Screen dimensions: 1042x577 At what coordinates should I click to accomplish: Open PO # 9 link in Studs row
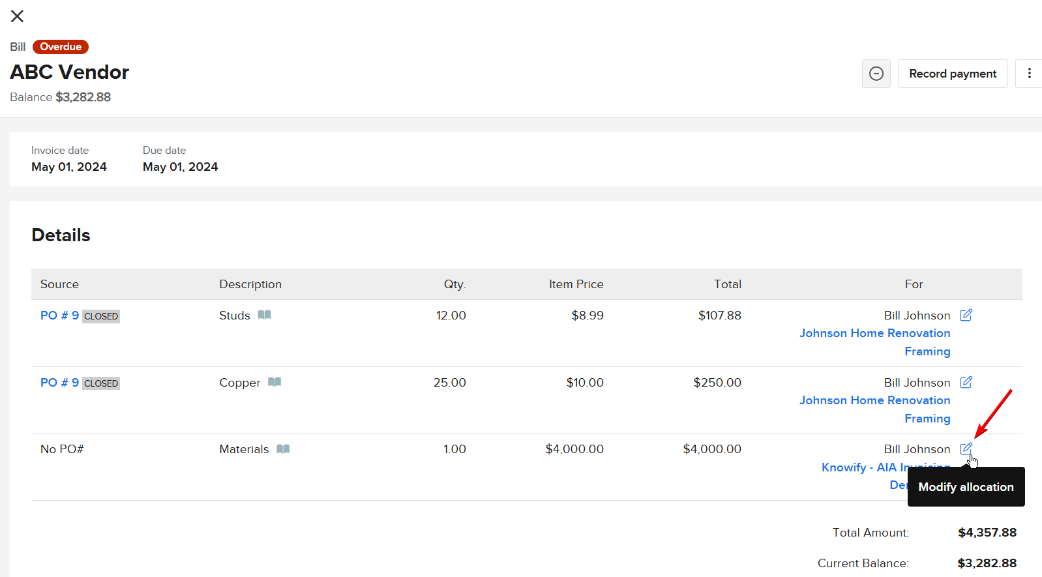(59, 316)
